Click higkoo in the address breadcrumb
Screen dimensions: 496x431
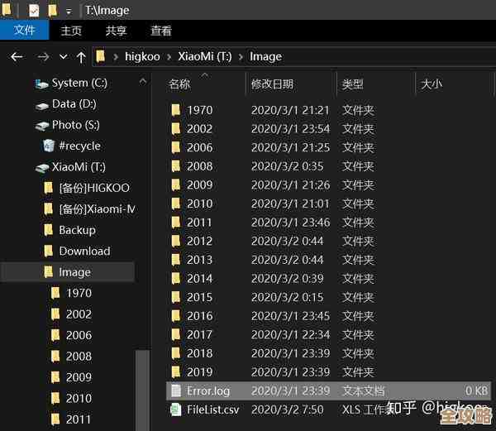142,56
